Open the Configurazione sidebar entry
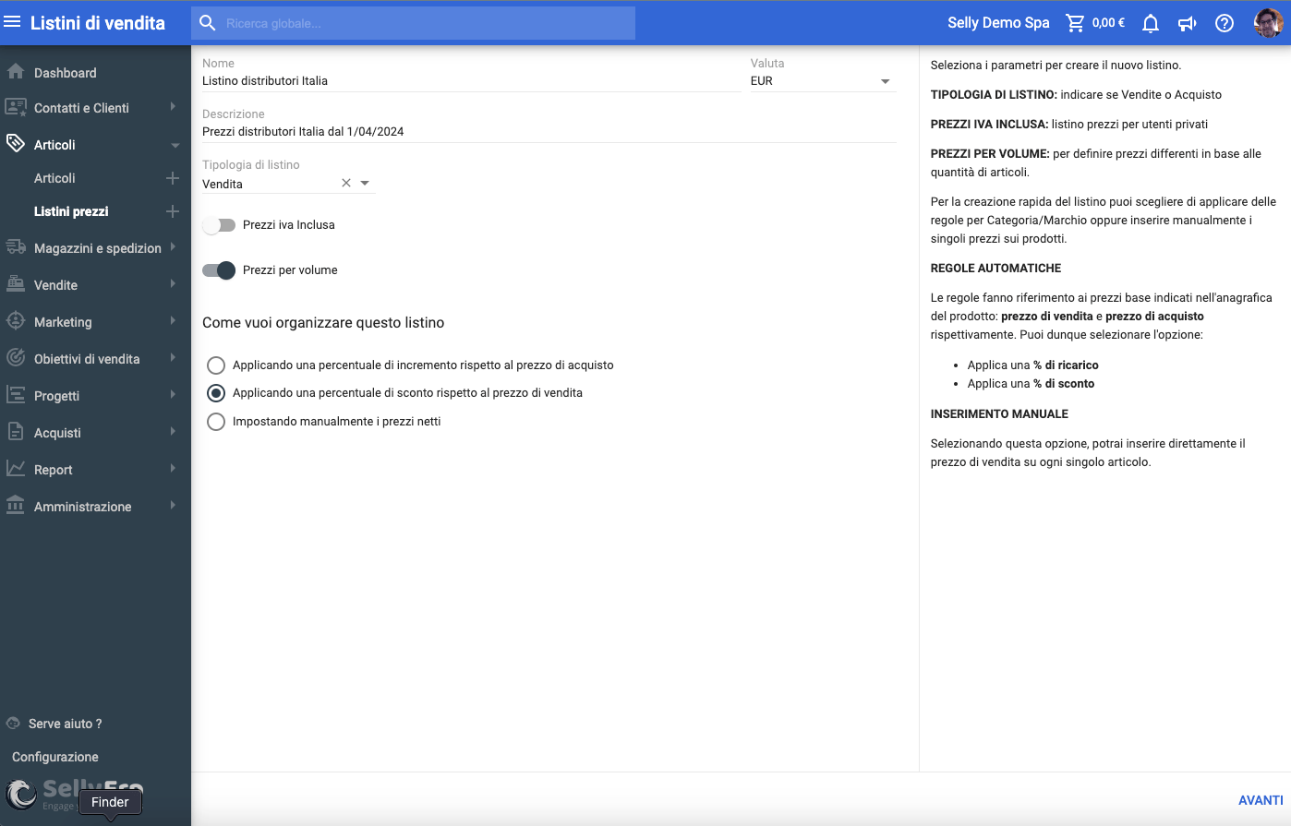The width and height of the screenshot is (1291, 826). (55, 757)
